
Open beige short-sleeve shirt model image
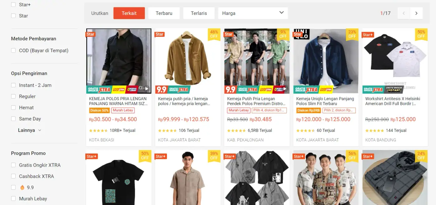(x=188, y=178)
